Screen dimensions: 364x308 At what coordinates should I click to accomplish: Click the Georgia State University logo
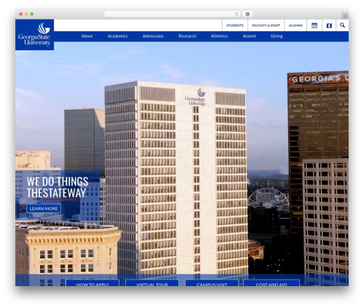click(34, 35)
